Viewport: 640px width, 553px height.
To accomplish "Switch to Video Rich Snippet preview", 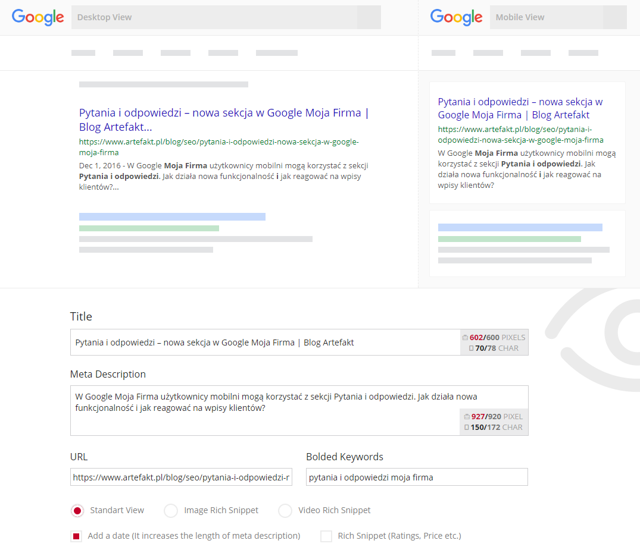I will [285, 511].
